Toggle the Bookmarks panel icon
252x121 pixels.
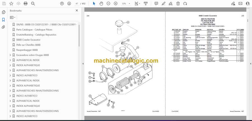tap(3, 20)
